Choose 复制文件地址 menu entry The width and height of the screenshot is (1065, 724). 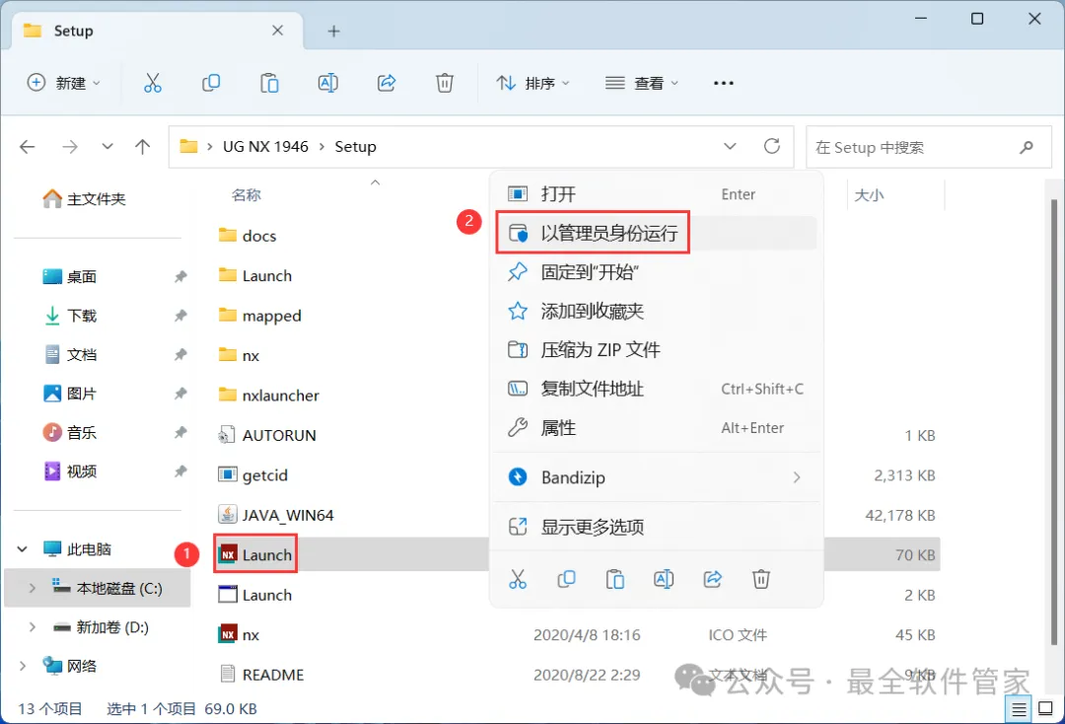pyautogui.click(x=658, y=389)
